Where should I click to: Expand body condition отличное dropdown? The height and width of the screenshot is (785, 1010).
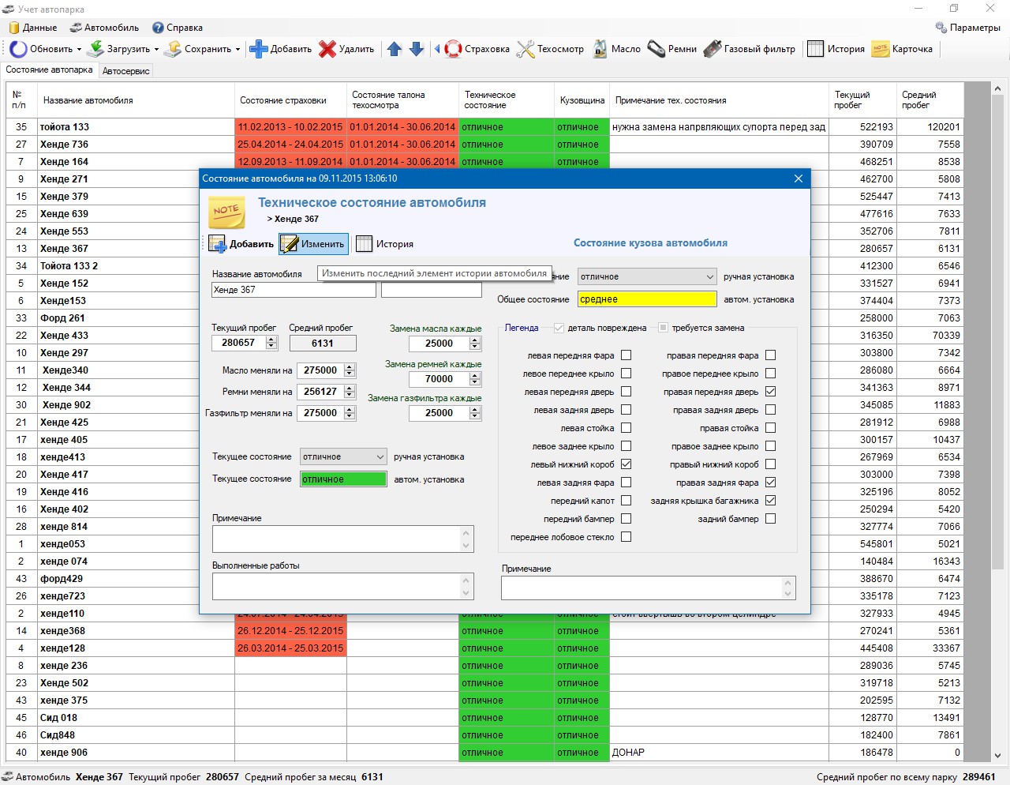pos(709,277)
